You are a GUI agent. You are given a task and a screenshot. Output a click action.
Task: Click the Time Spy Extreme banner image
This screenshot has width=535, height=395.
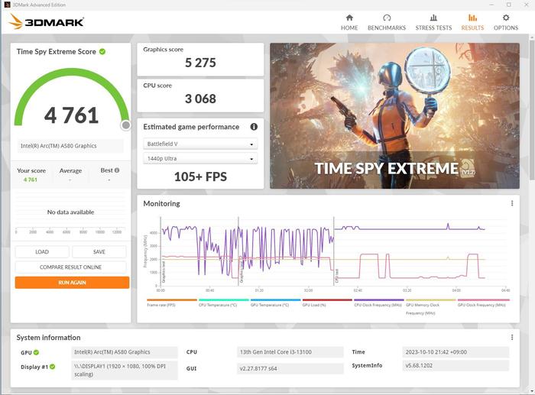click(x=395, y=115)
